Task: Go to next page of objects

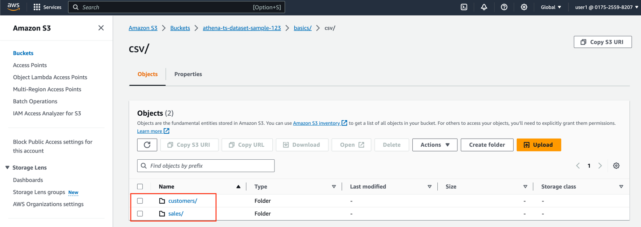Action: 600,166
